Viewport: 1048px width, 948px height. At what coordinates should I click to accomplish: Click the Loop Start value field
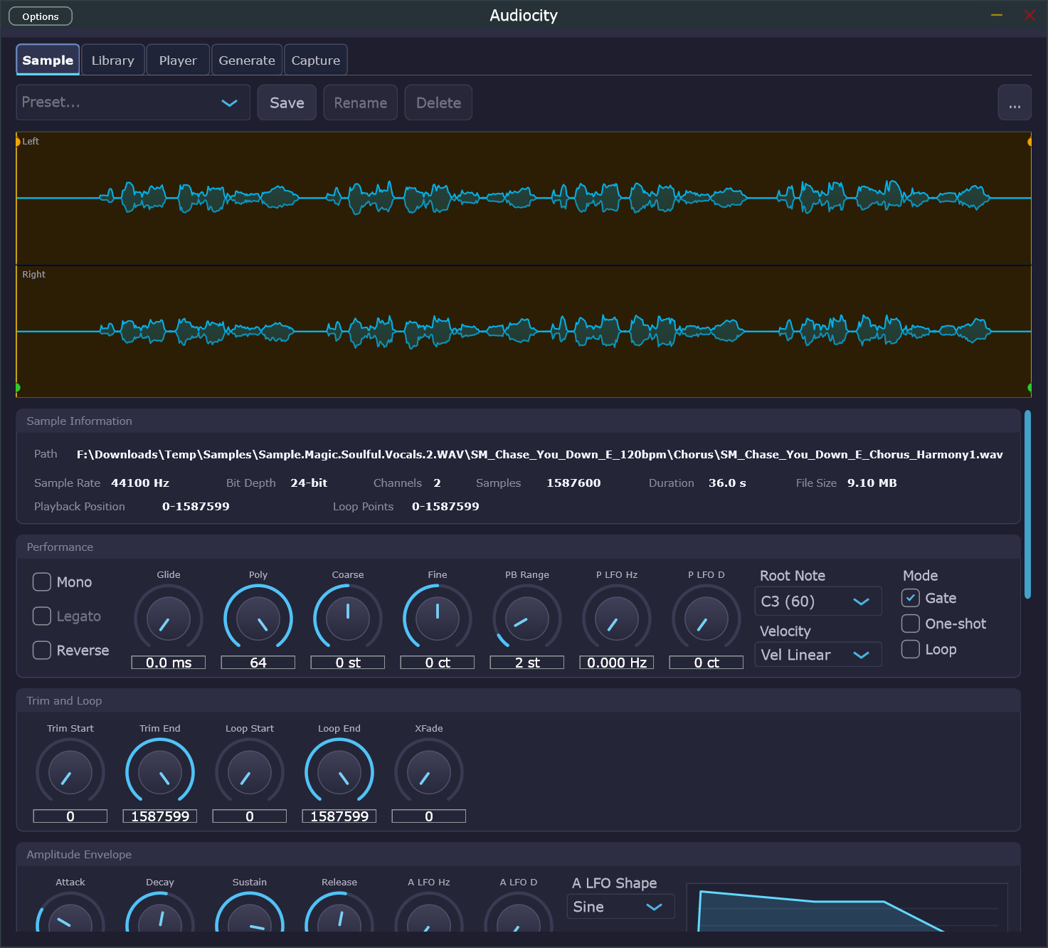point(250,816)
